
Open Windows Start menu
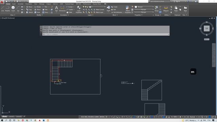[x=2, y=120]
